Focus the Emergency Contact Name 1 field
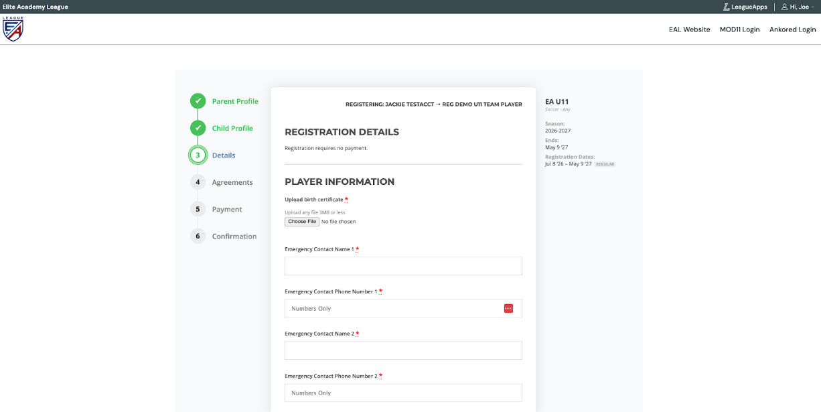 [x=403, y=266]
